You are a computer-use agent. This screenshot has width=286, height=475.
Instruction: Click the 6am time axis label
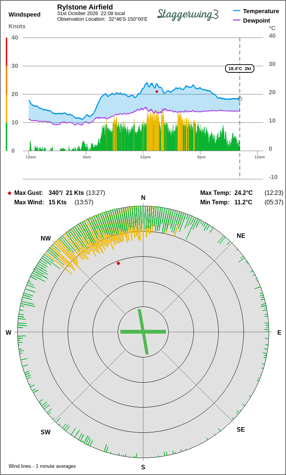pyautogui.click(x=87, y=157)
